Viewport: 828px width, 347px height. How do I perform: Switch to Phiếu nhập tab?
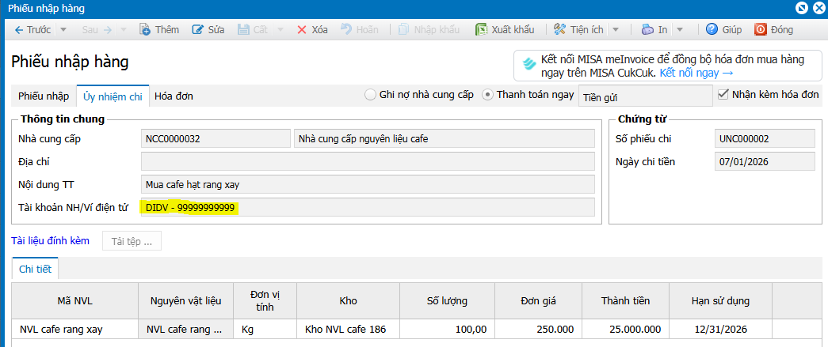[x=44, y=96]
